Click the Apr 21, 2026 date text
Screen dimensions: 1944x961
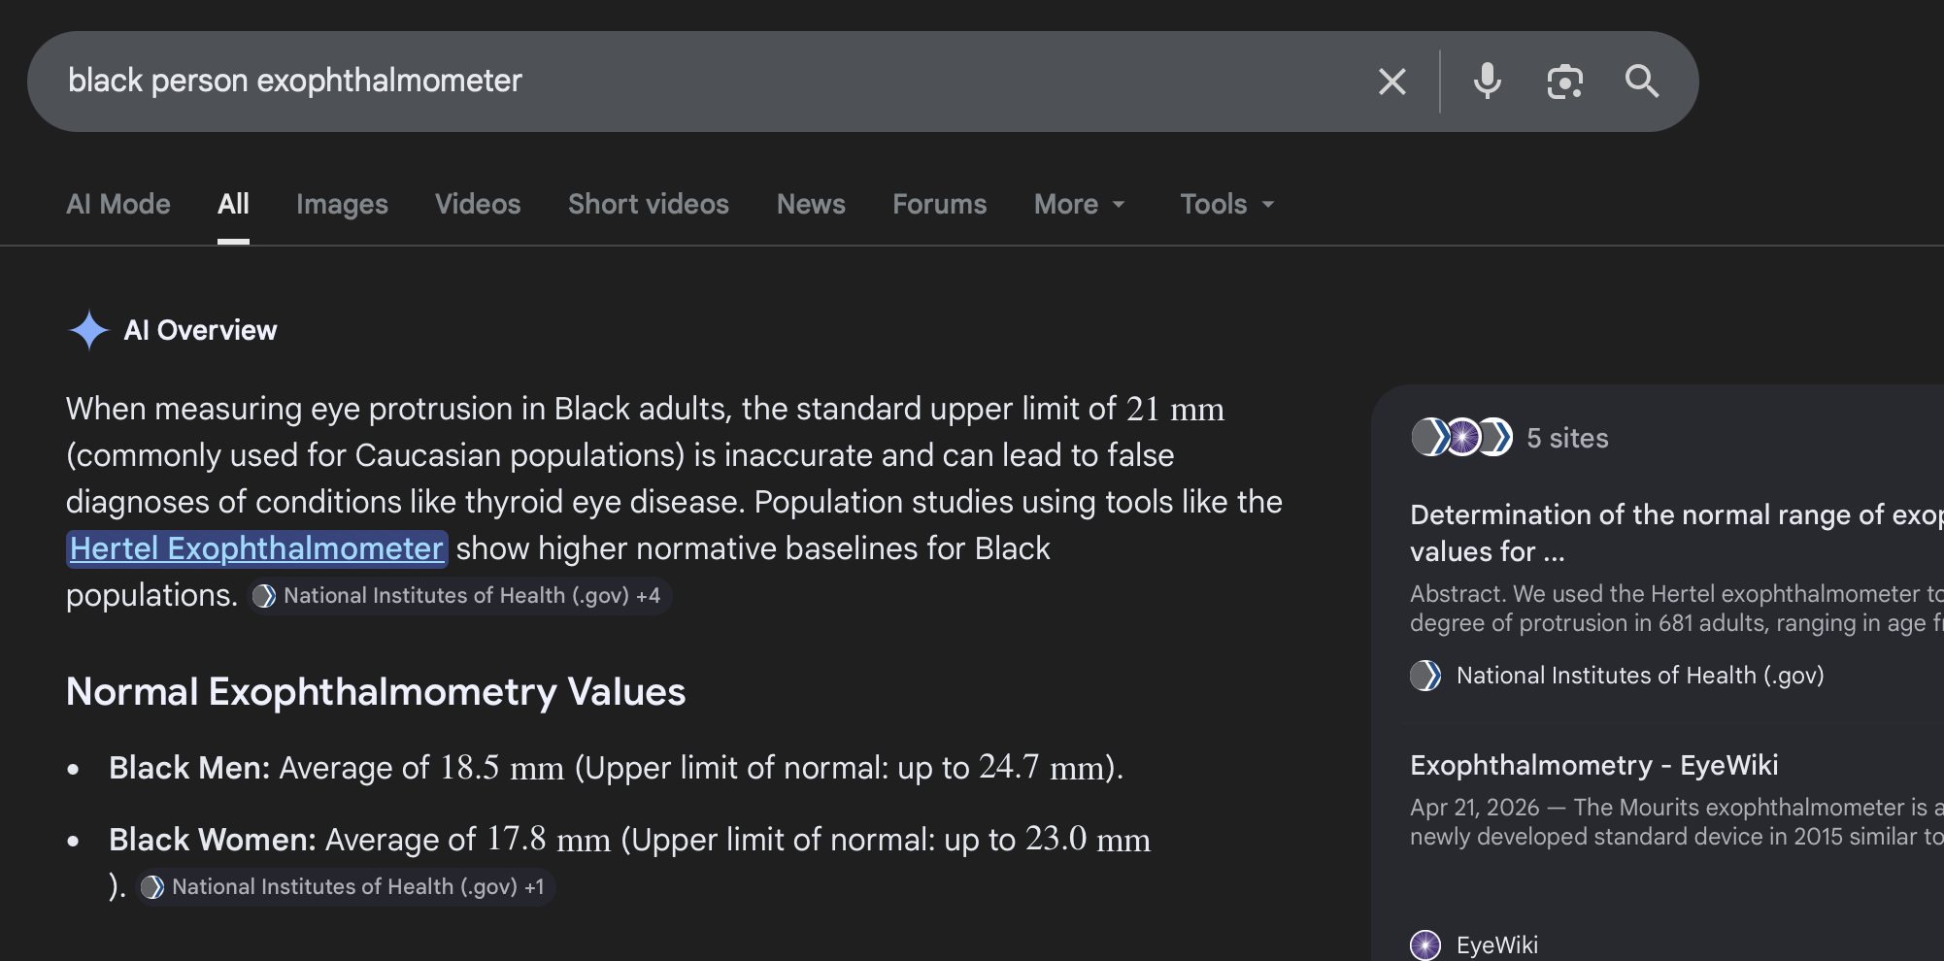1474,808
